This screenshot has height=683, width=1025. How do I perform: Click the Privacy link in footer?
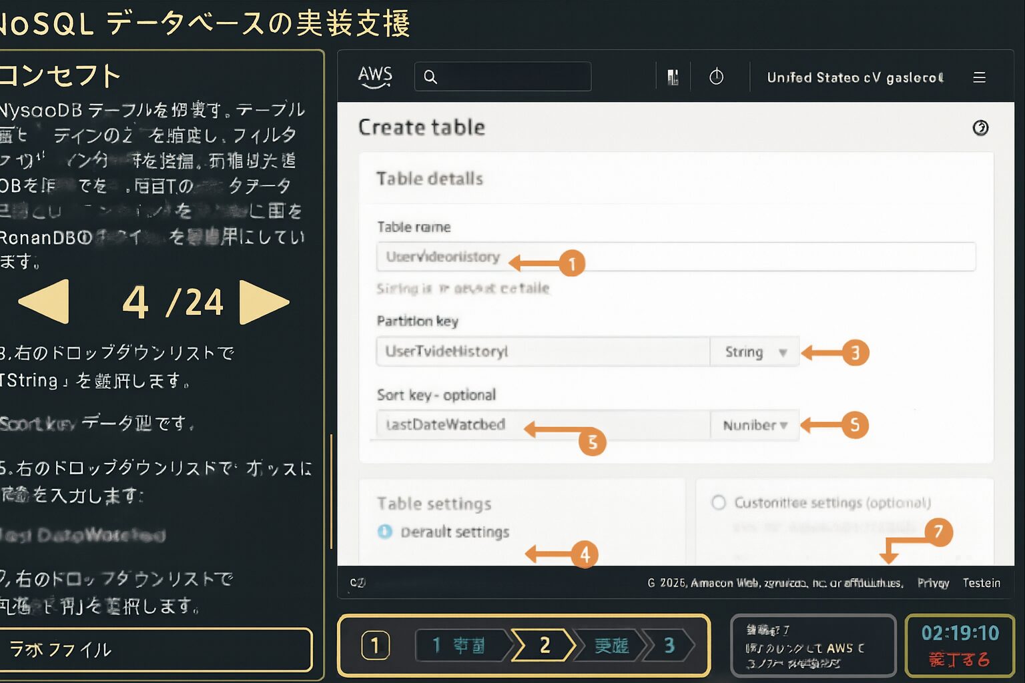coord(933,583)
